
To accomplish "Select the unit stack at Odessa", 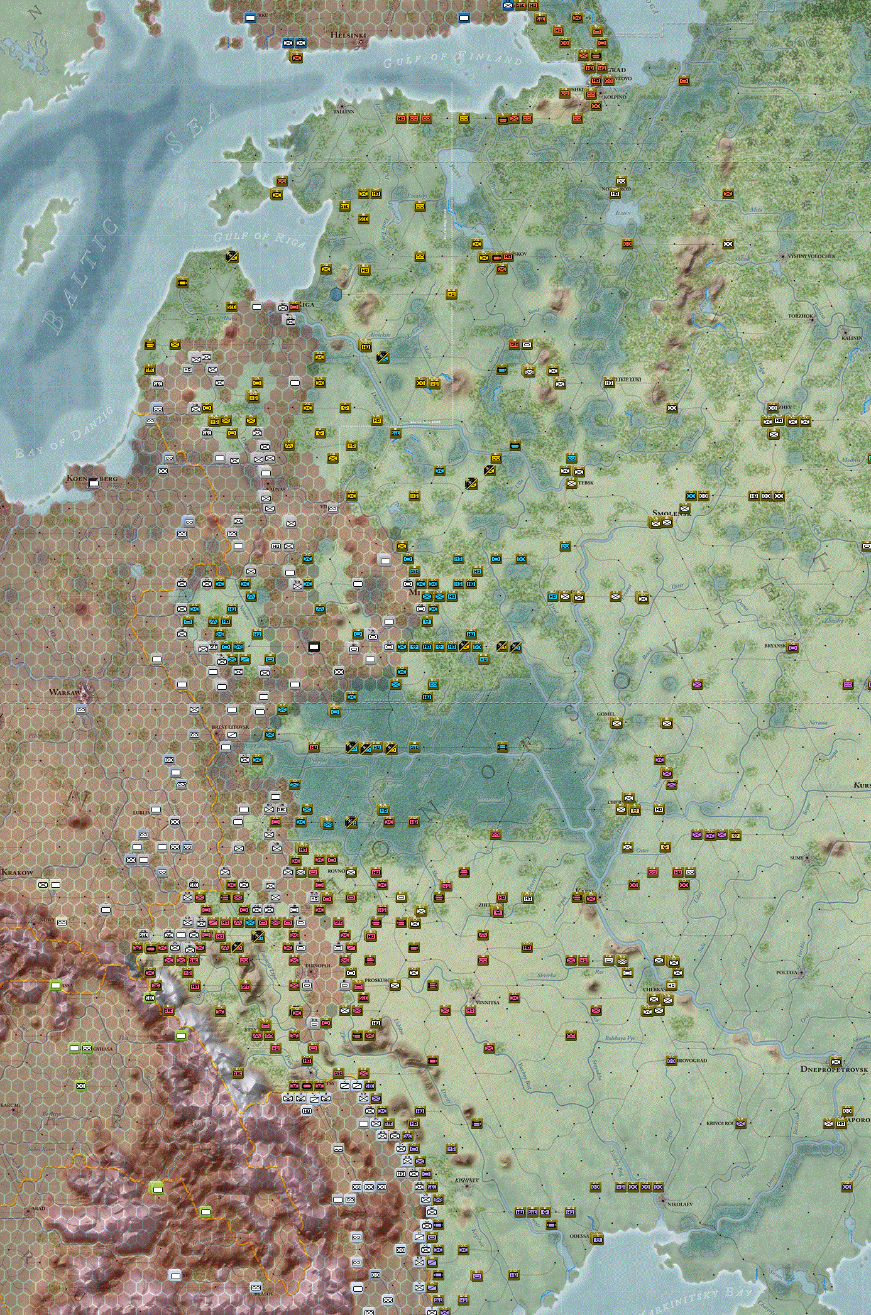I will point(597,1240).
